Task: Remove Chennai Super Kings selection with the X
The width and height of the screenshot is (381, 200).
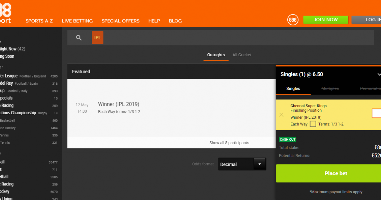Action: click(x=281, y=115)
